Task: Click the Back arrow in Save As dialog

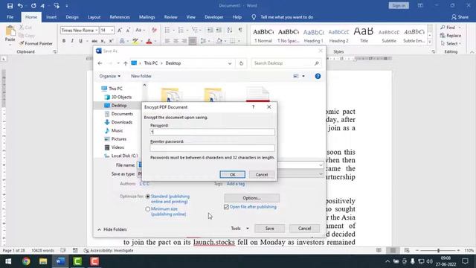Action: pyautogui.click(x=100, y=63)
